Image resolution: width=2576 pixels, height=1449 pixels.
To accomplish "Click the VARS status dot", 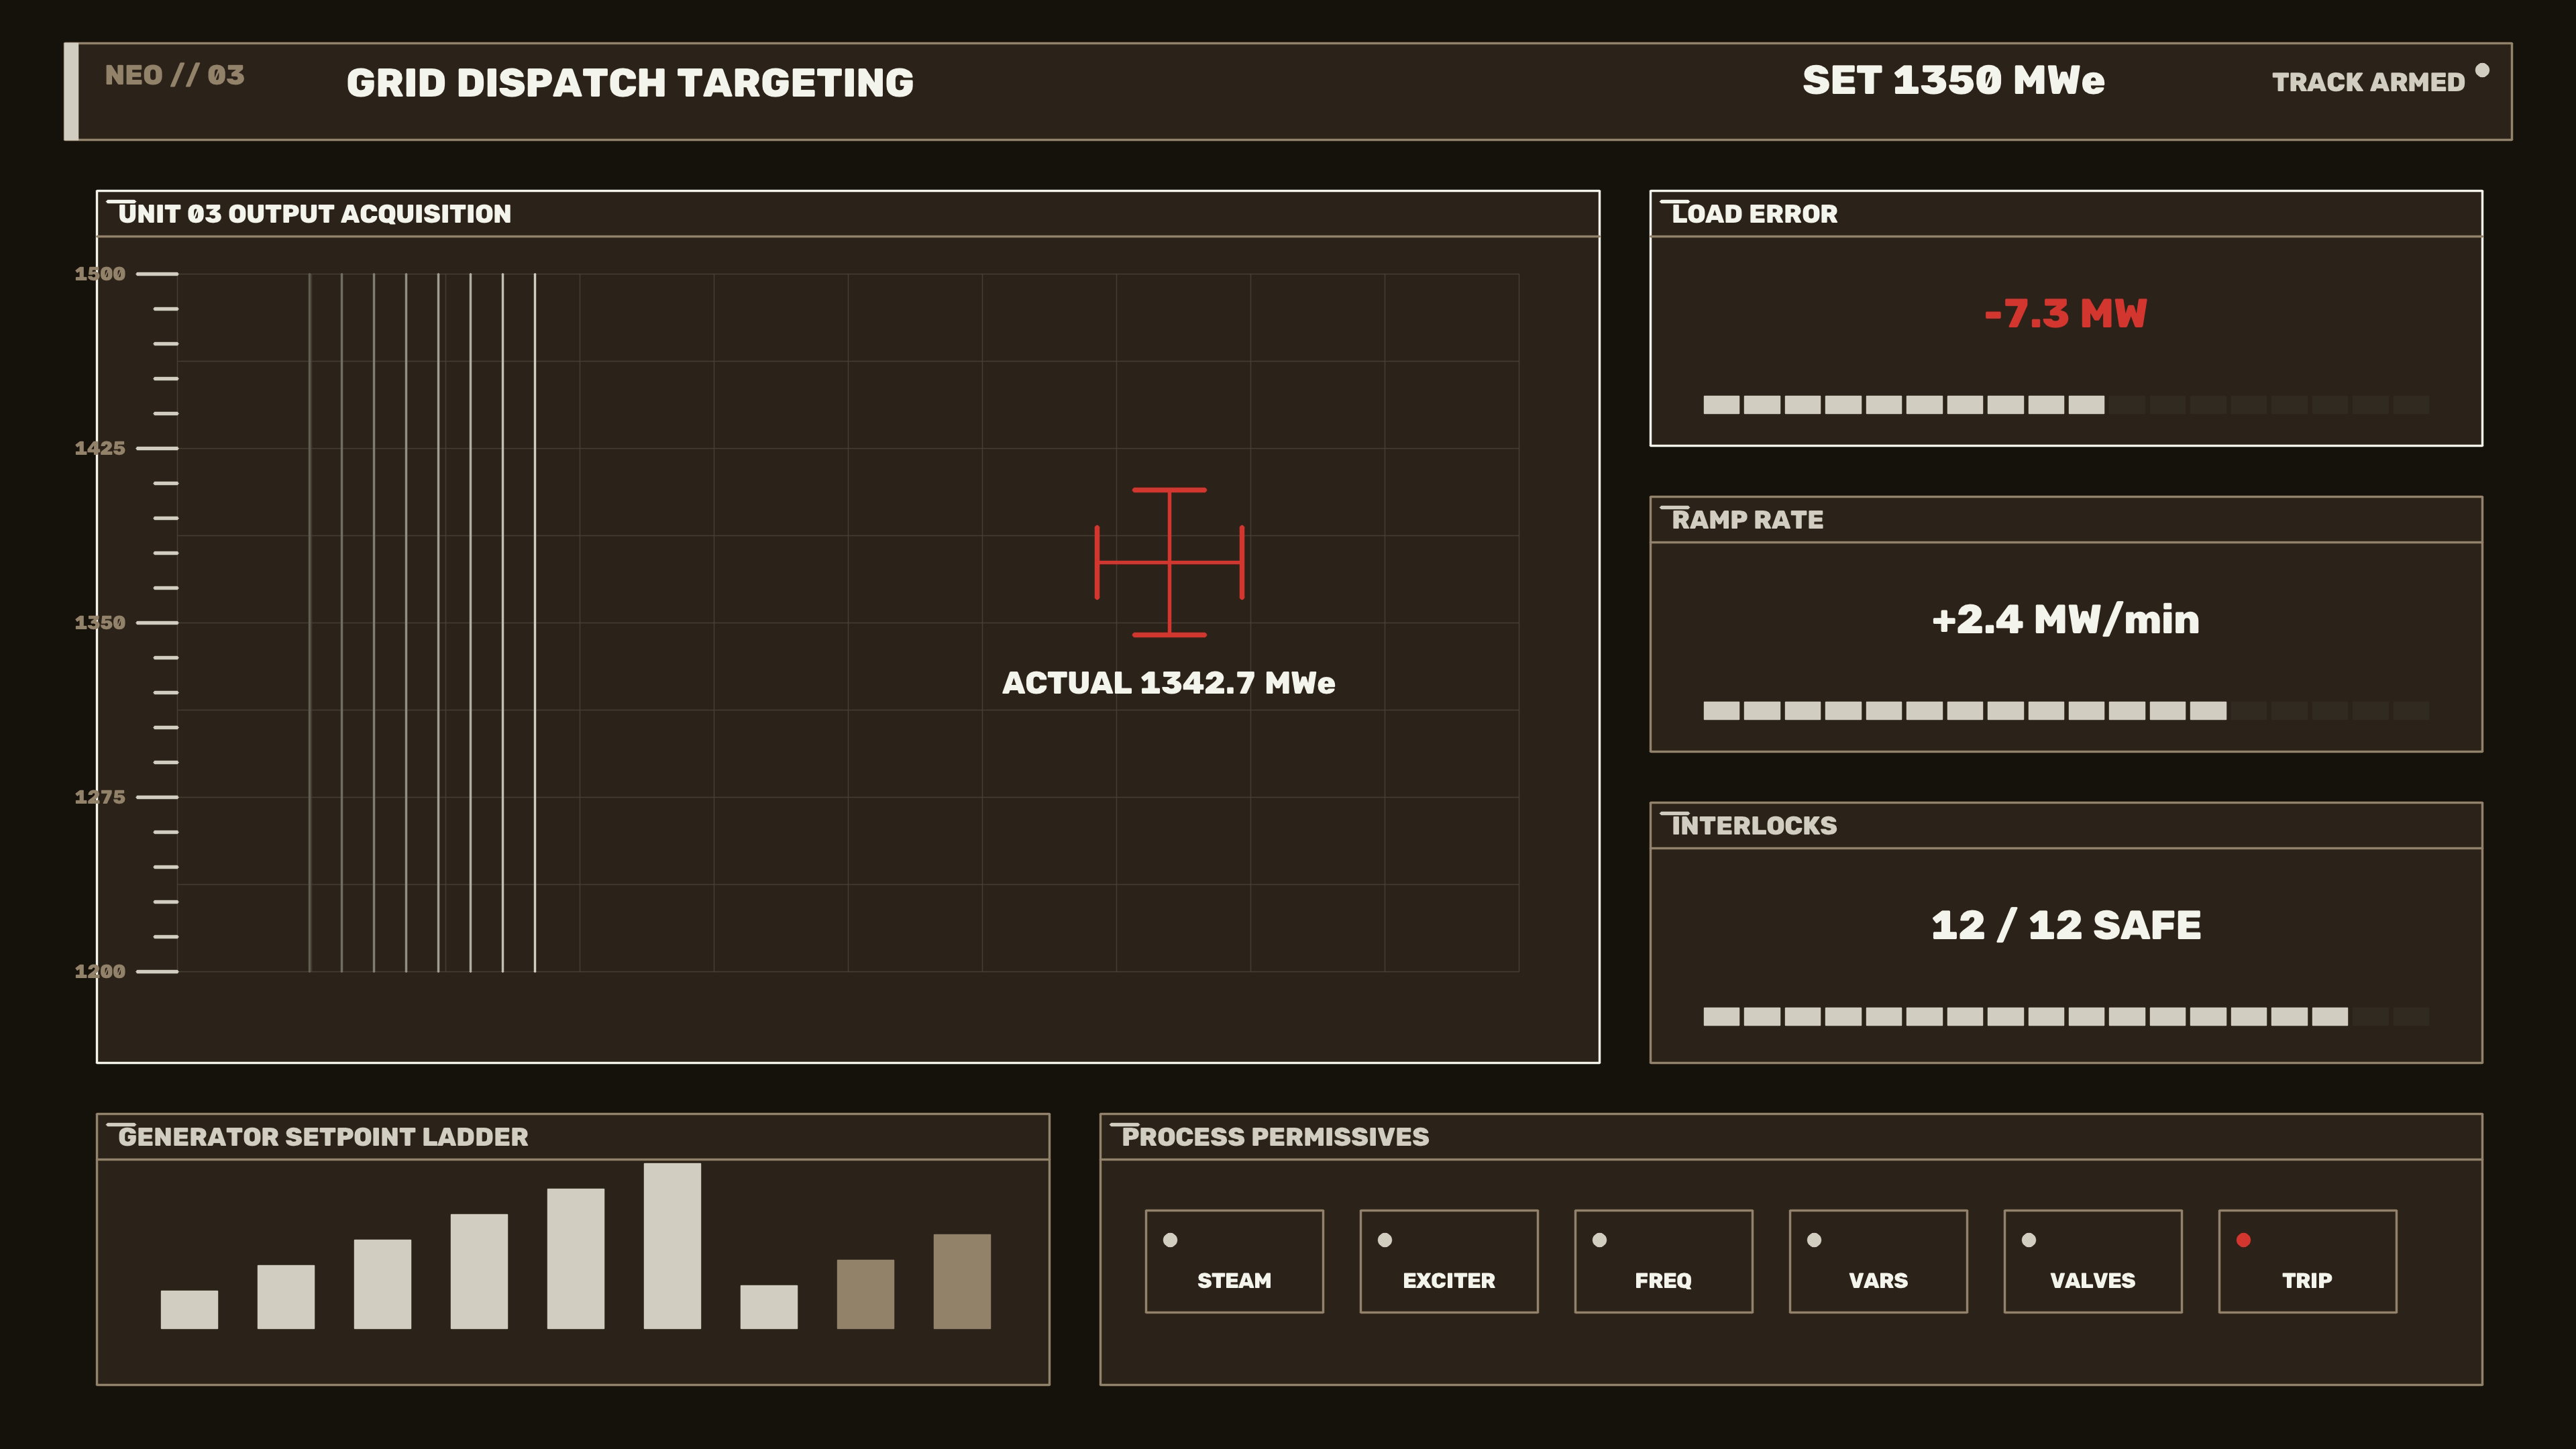I will tap(1814, 1240).
